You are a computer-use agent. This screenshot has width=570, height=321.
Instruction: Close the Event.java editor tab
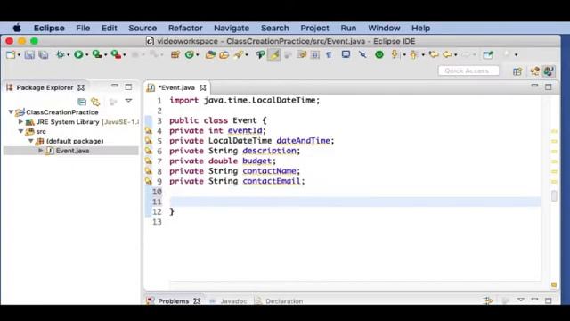point(202,87)
